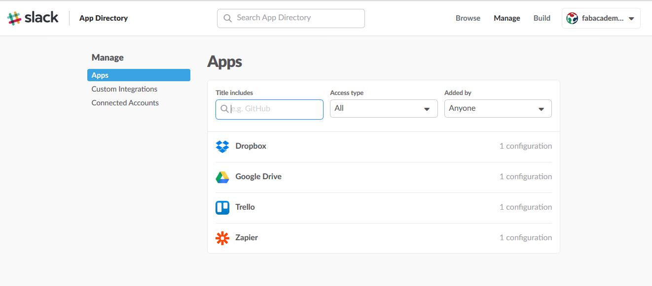Click the magnifier icon in the Title includes field
Image resolution: width=652 pixels, height=286 pixels.
(x=224, y=109)
